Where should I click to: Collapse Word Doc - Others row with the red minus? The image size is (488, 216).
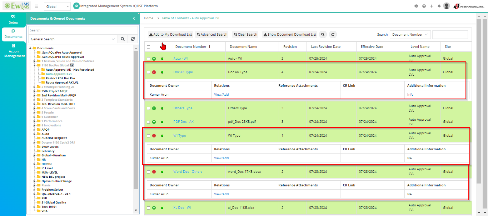[x=154, y=172]
